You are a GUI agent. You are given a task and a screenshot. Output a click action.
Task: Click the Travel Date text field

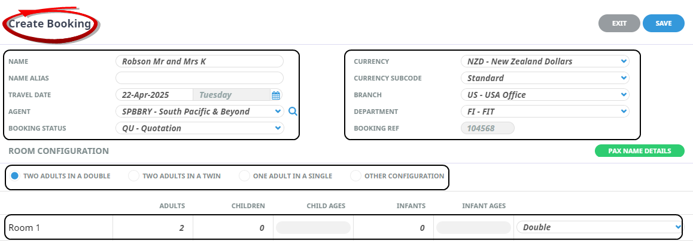154,95
